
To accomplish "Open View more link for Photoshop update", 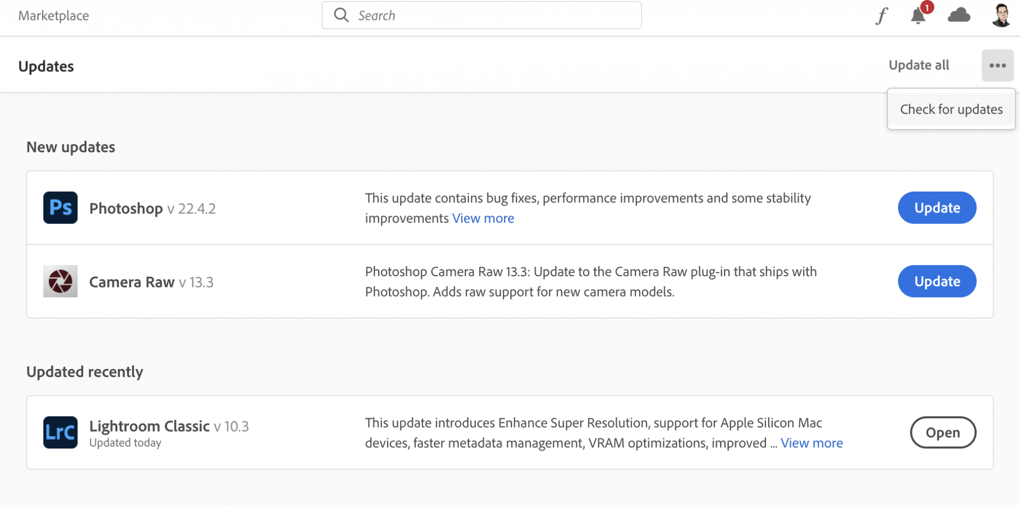I will [x=483, y=219].
